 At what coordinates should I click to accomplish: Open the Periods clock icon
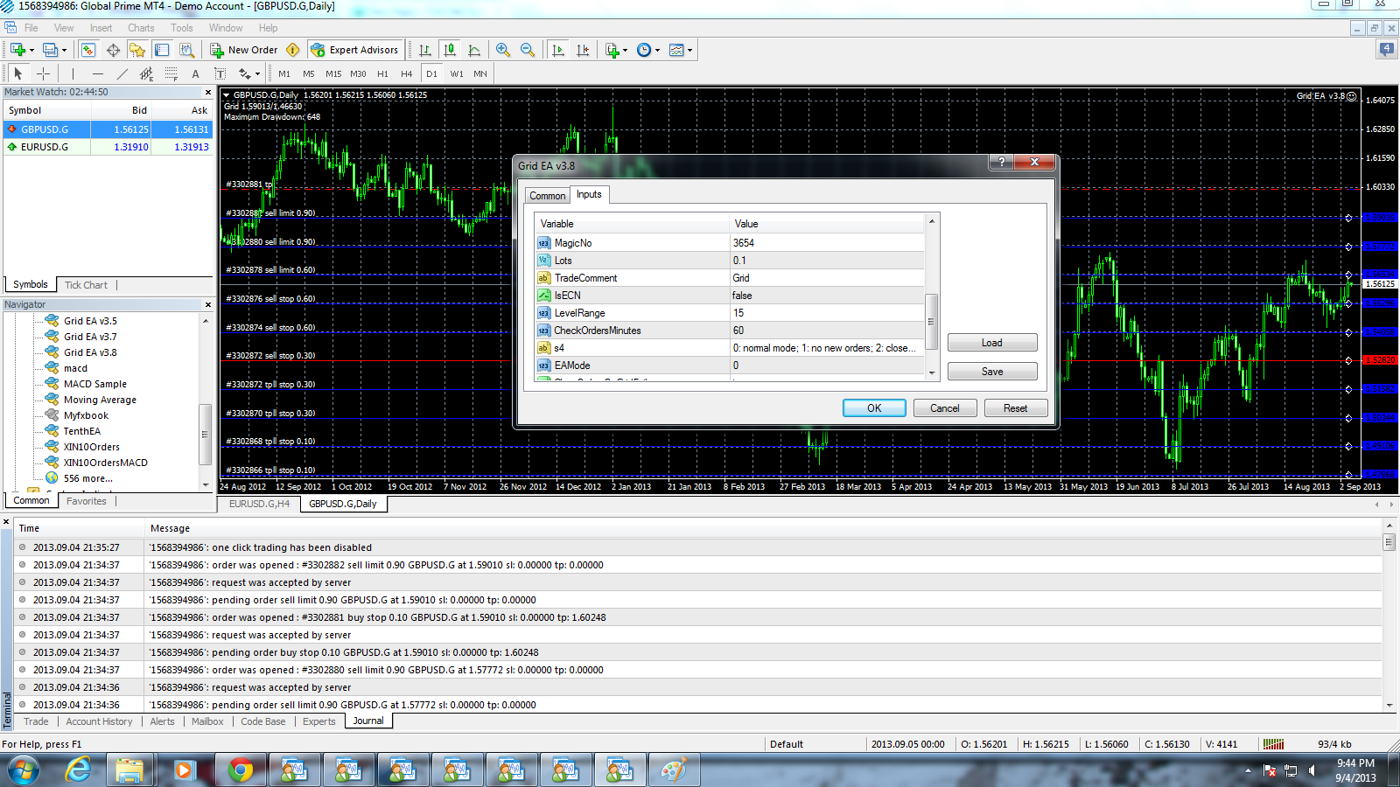(644, 50)
